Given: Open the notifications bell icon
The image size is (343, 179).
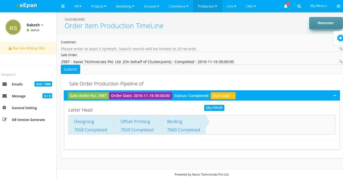Looking at the screenshot, I should pyautogui.click(x=286, y=6).
